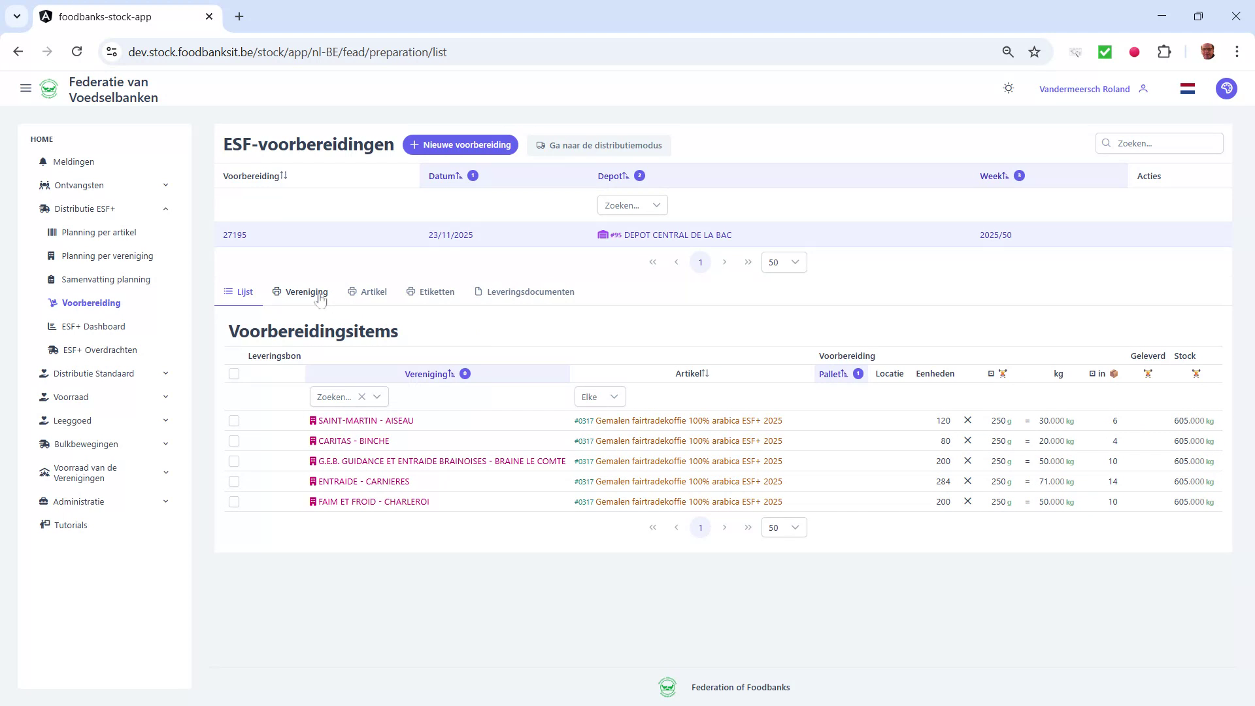Open the theme palette picker icon

click(x=1227, y=88)
